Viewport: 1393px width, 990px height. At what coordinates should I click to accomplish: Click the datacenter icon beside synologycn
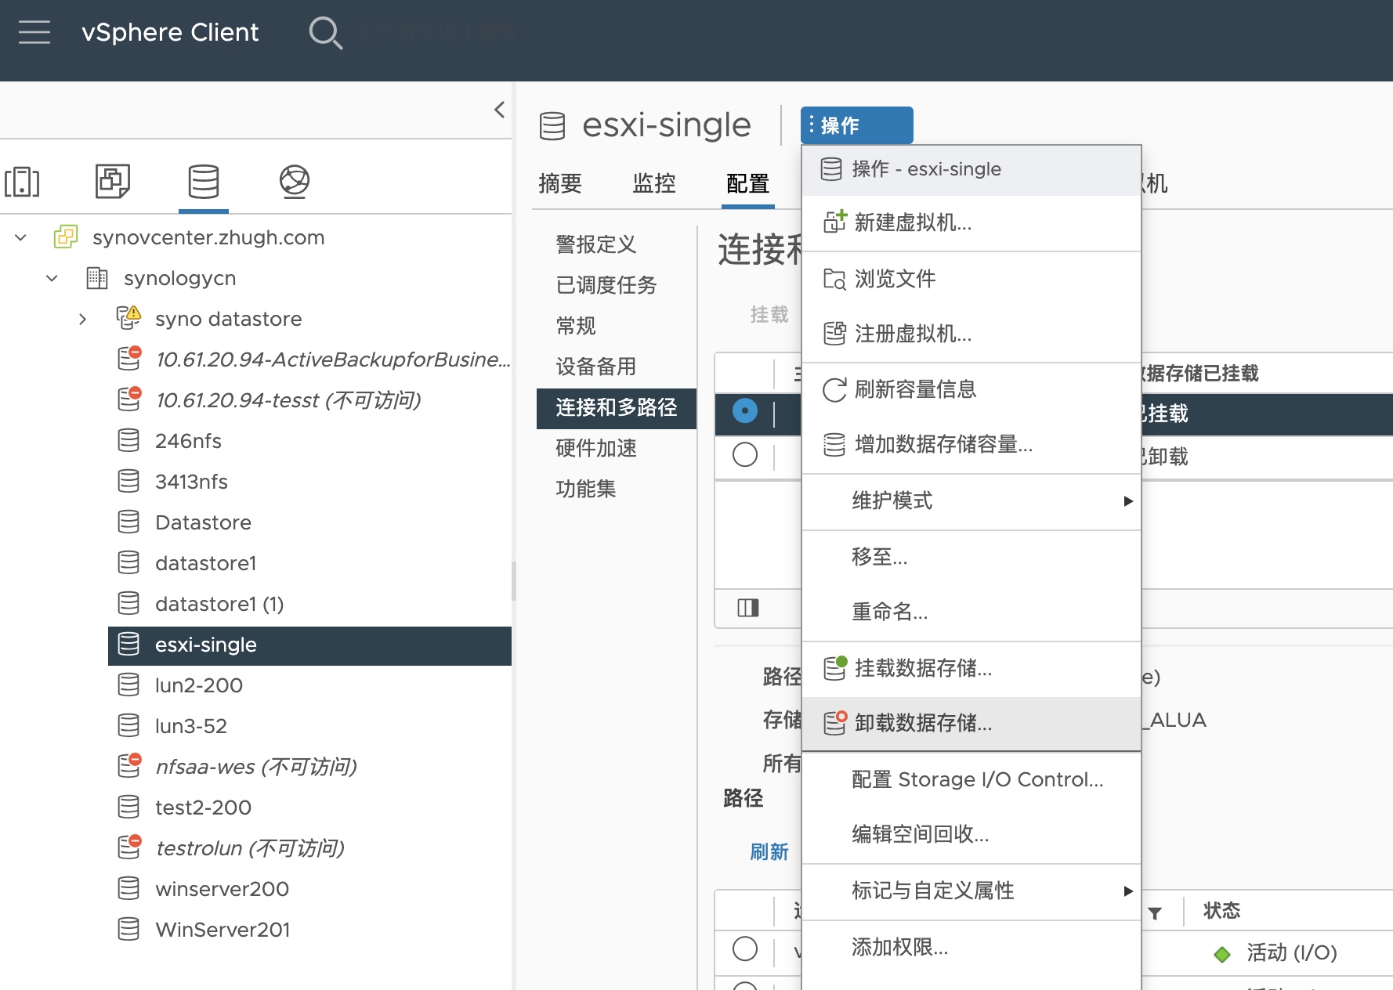point(97,277)
